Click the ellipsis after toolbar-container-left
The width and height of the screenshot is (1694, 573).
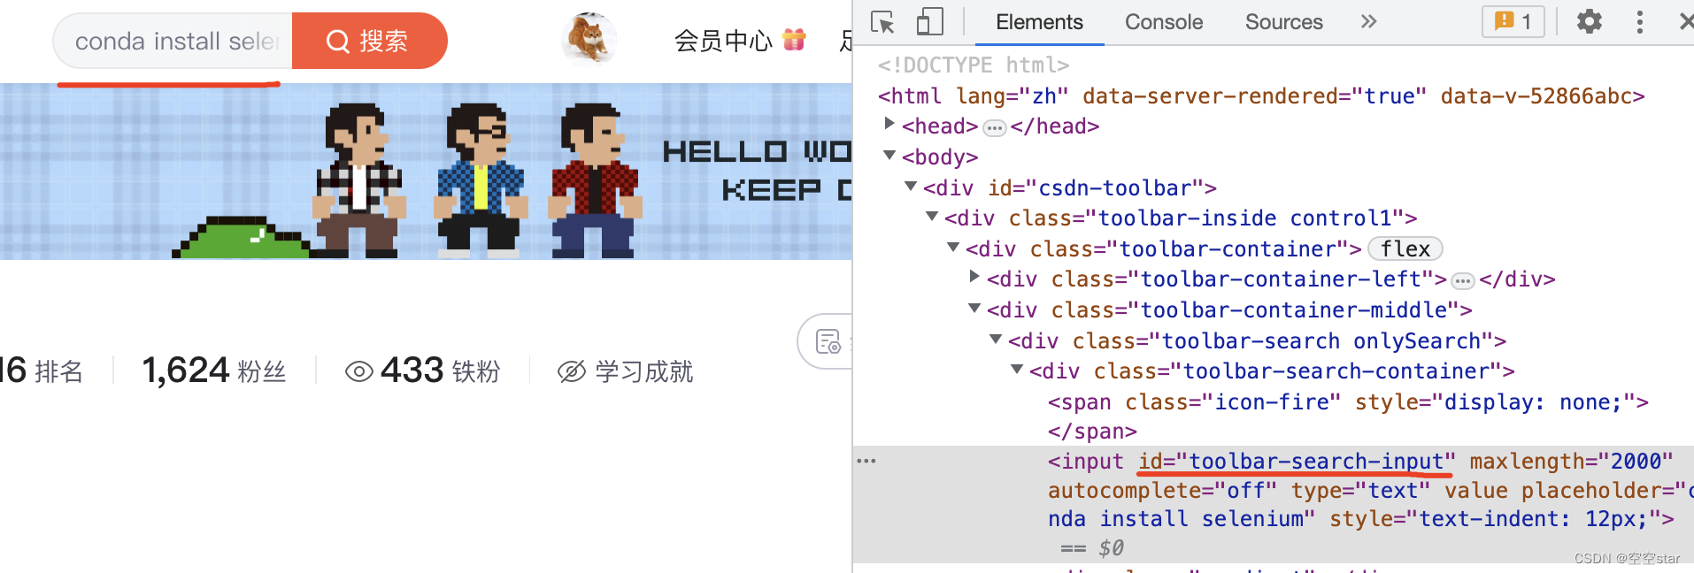1463,281
